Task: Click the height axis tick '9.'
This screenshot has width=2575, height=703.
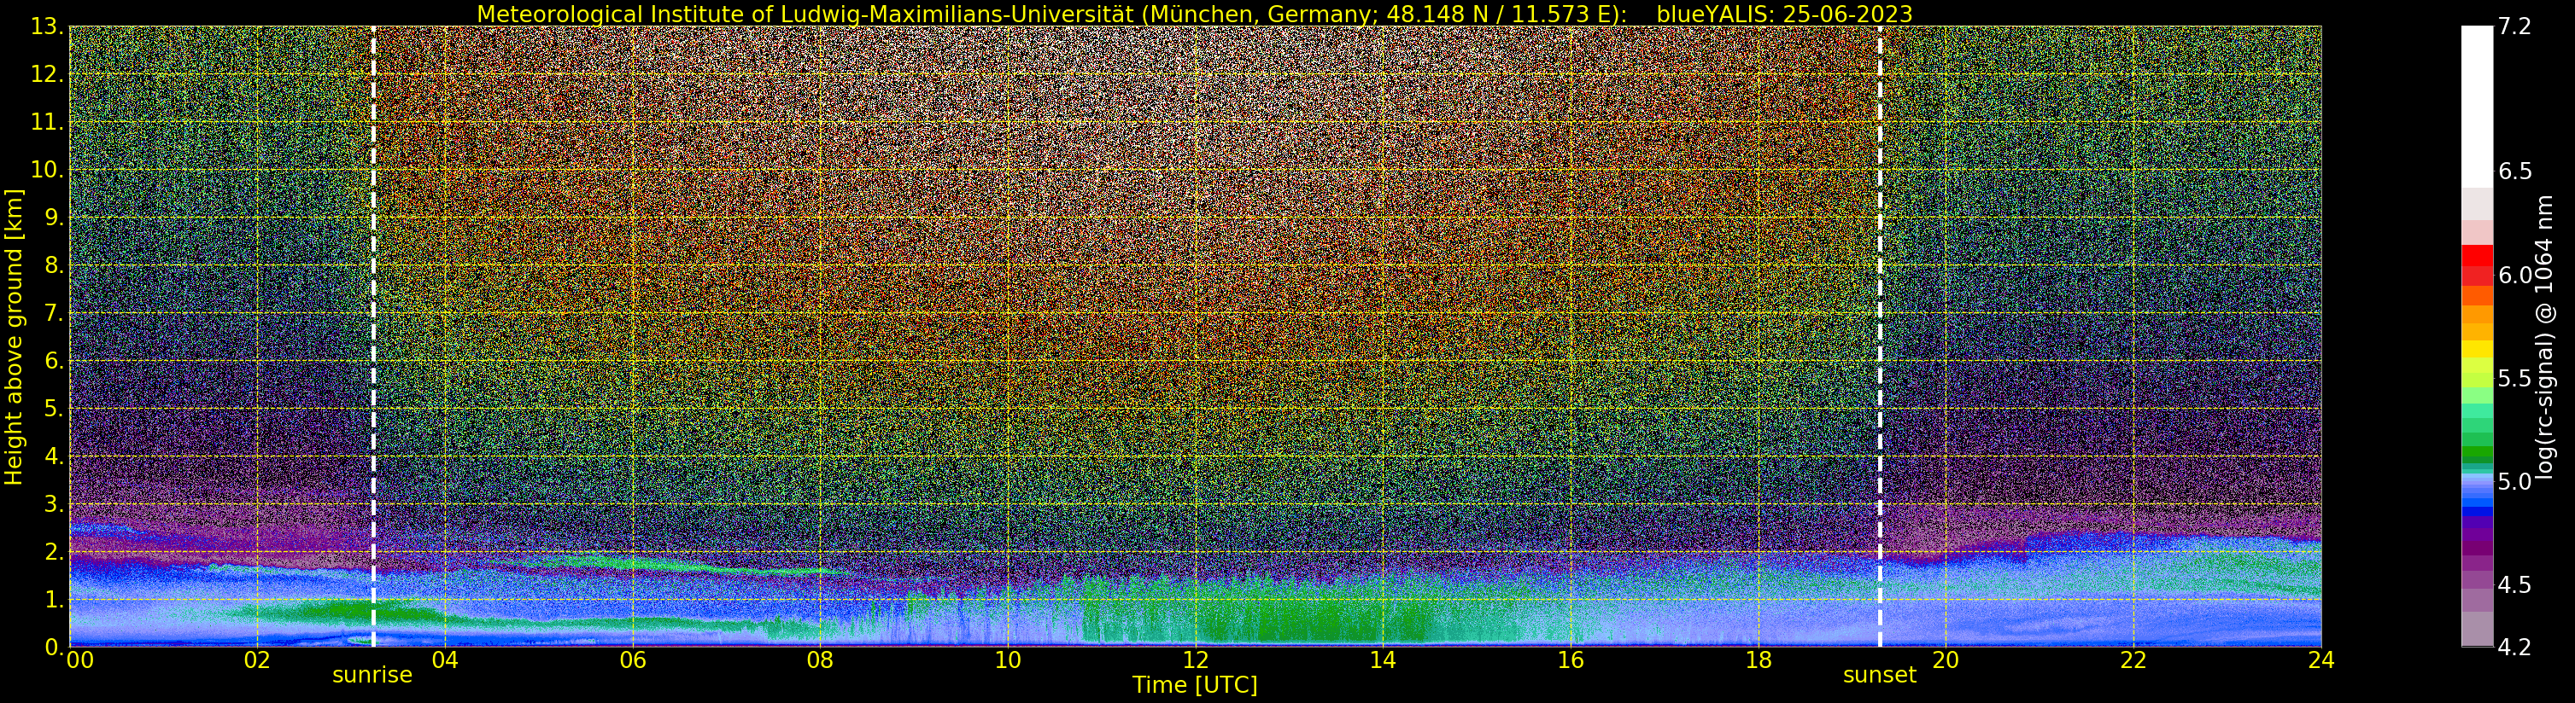Action: coord(54,218)
